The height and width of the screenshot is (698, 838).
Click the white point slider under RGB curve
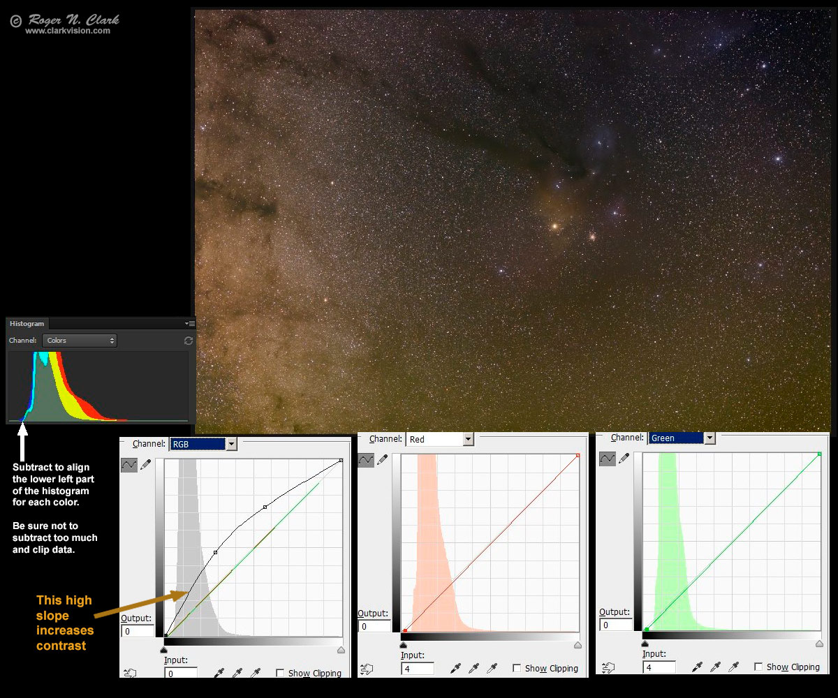(x=341, y=650)
